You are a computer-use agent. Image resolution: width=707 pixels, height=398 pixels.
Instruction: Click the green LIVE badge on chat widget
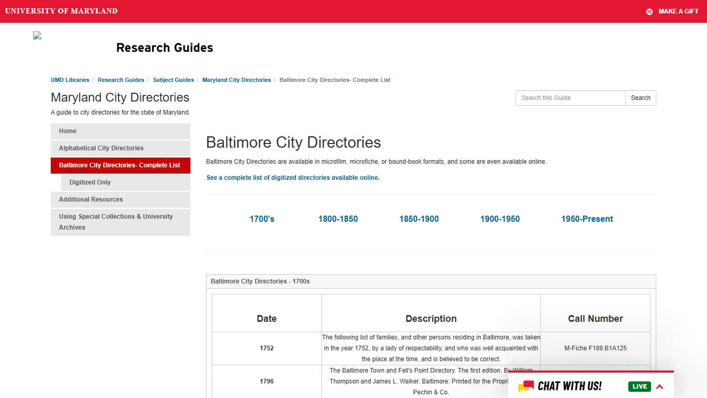point(639,386)
